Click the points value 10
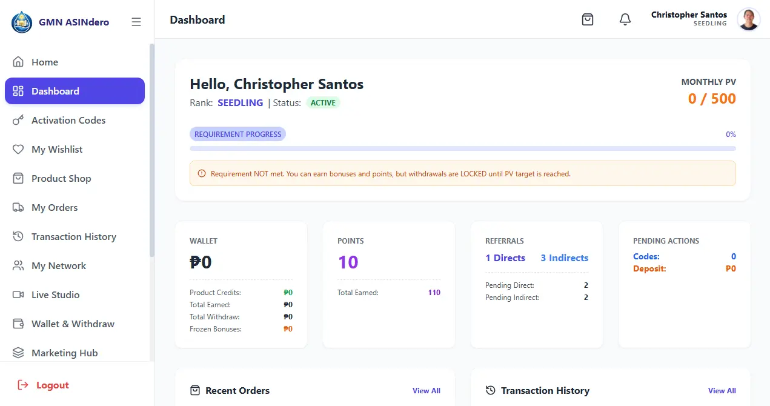Screen dimensions: 770x406 coord(348,262)
